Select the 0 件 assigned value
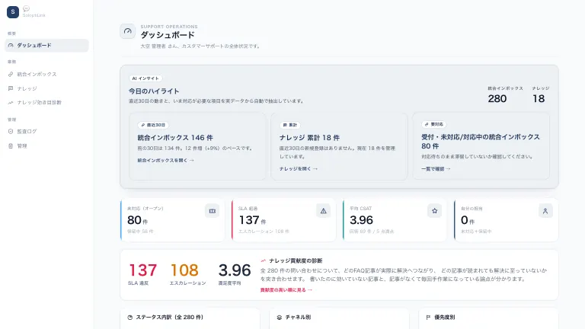This screenshot has width=585, height=329. tap(466, 220)
